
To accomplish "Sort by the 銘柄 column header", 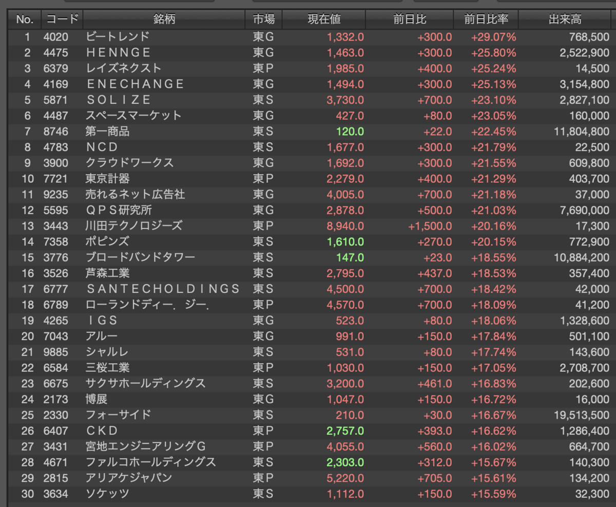I will point(164,20).
